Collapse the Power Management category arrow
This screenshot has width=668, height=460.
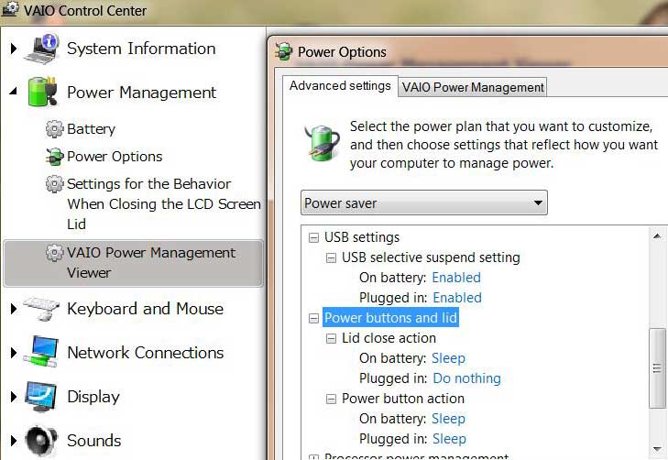(14, 91)
